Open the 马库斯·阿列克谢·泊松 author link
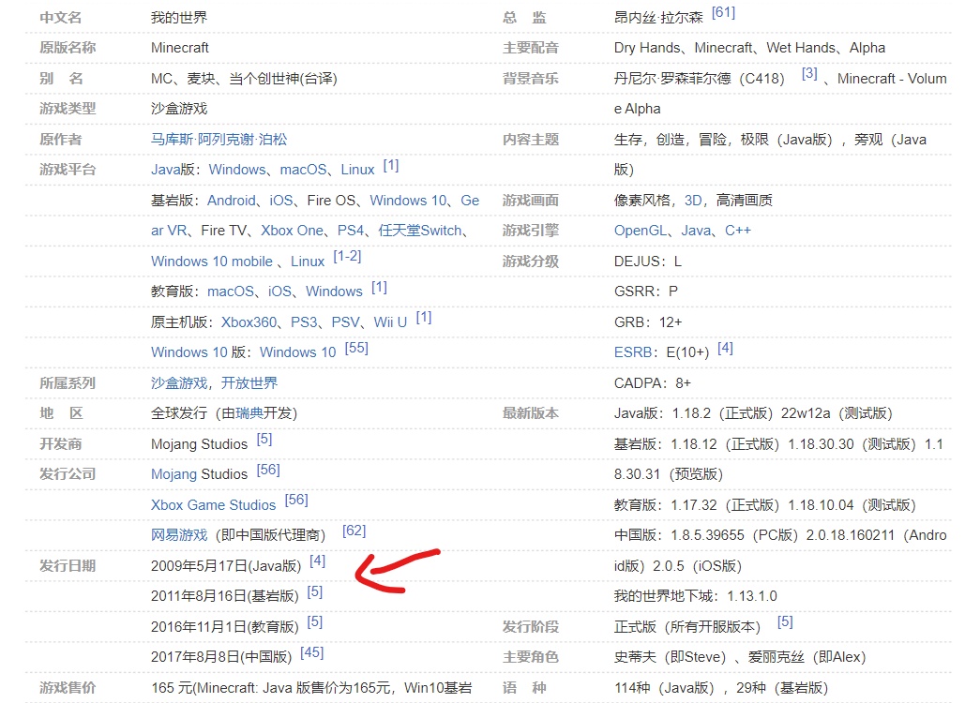This screenshot has width=980, height=703. pos(219,140)
